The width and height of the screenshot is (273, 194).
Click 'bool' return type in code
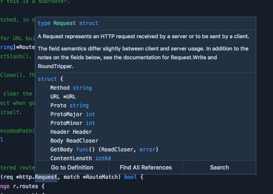tap(130, 177)
